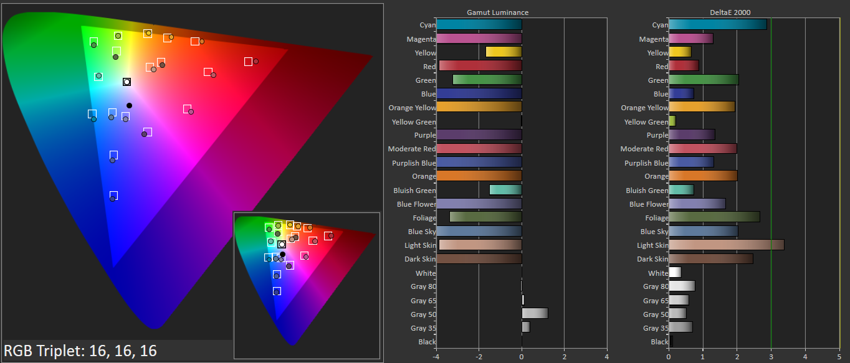The width and height of the screenshot is (850, 363).
Task: Select Light Skin bar in Gamut Luminance chart
Action: pos(480,245)
